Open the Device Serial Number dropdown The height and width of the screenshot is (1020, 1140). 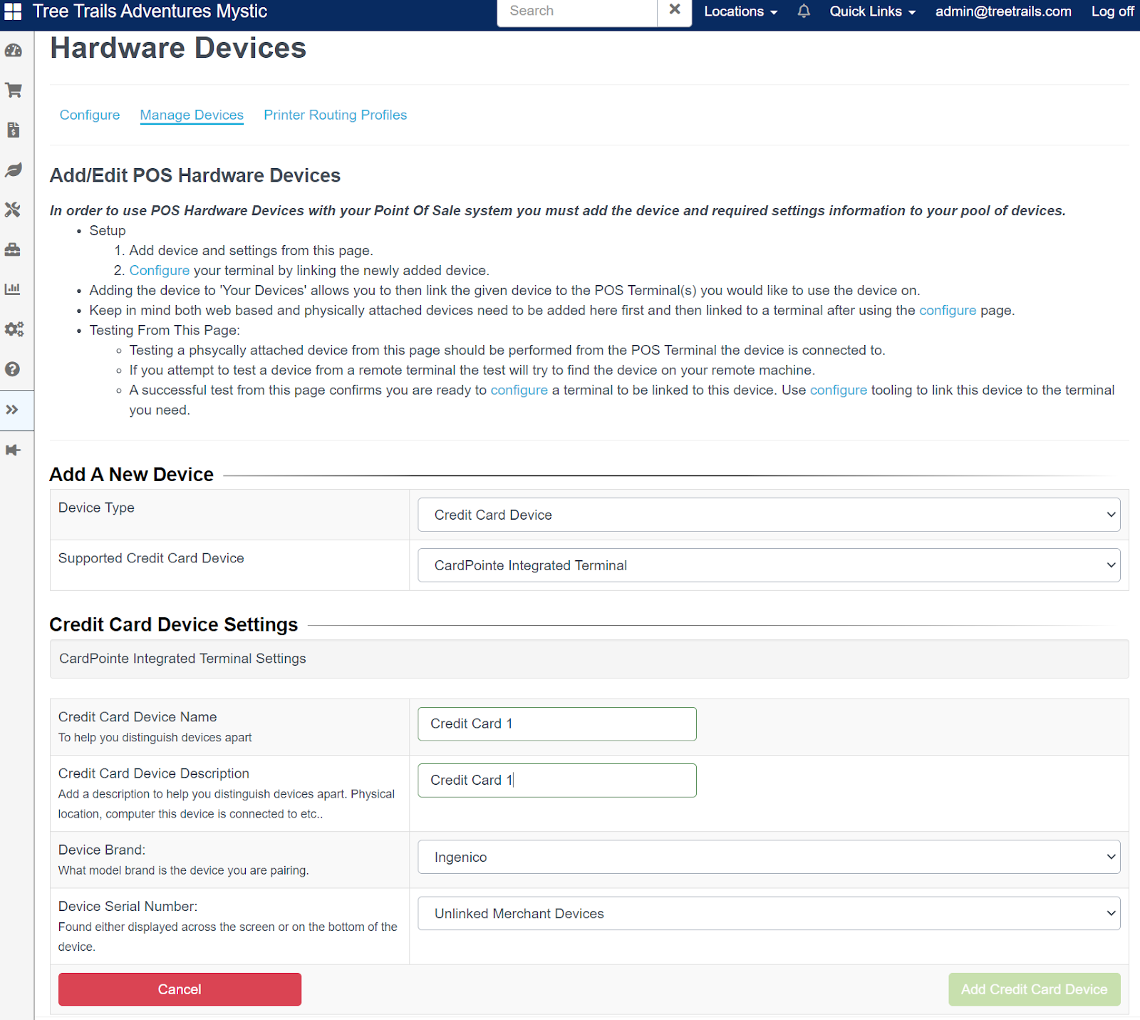coord(769,913)
